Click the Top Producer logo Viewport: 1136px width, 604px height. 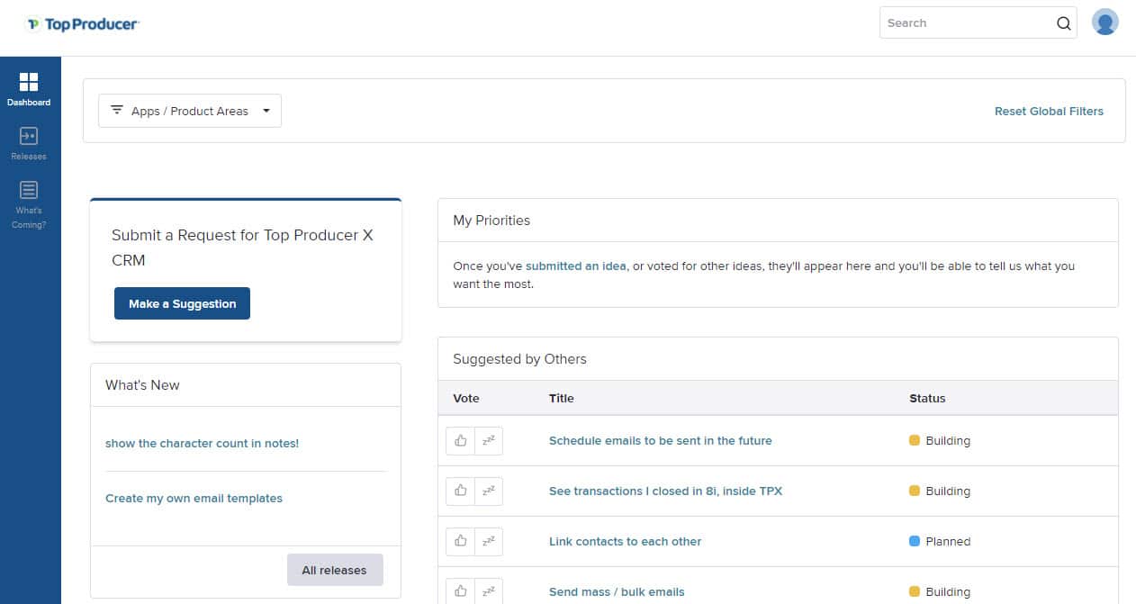pyautogui.click(x=82, y=24)
